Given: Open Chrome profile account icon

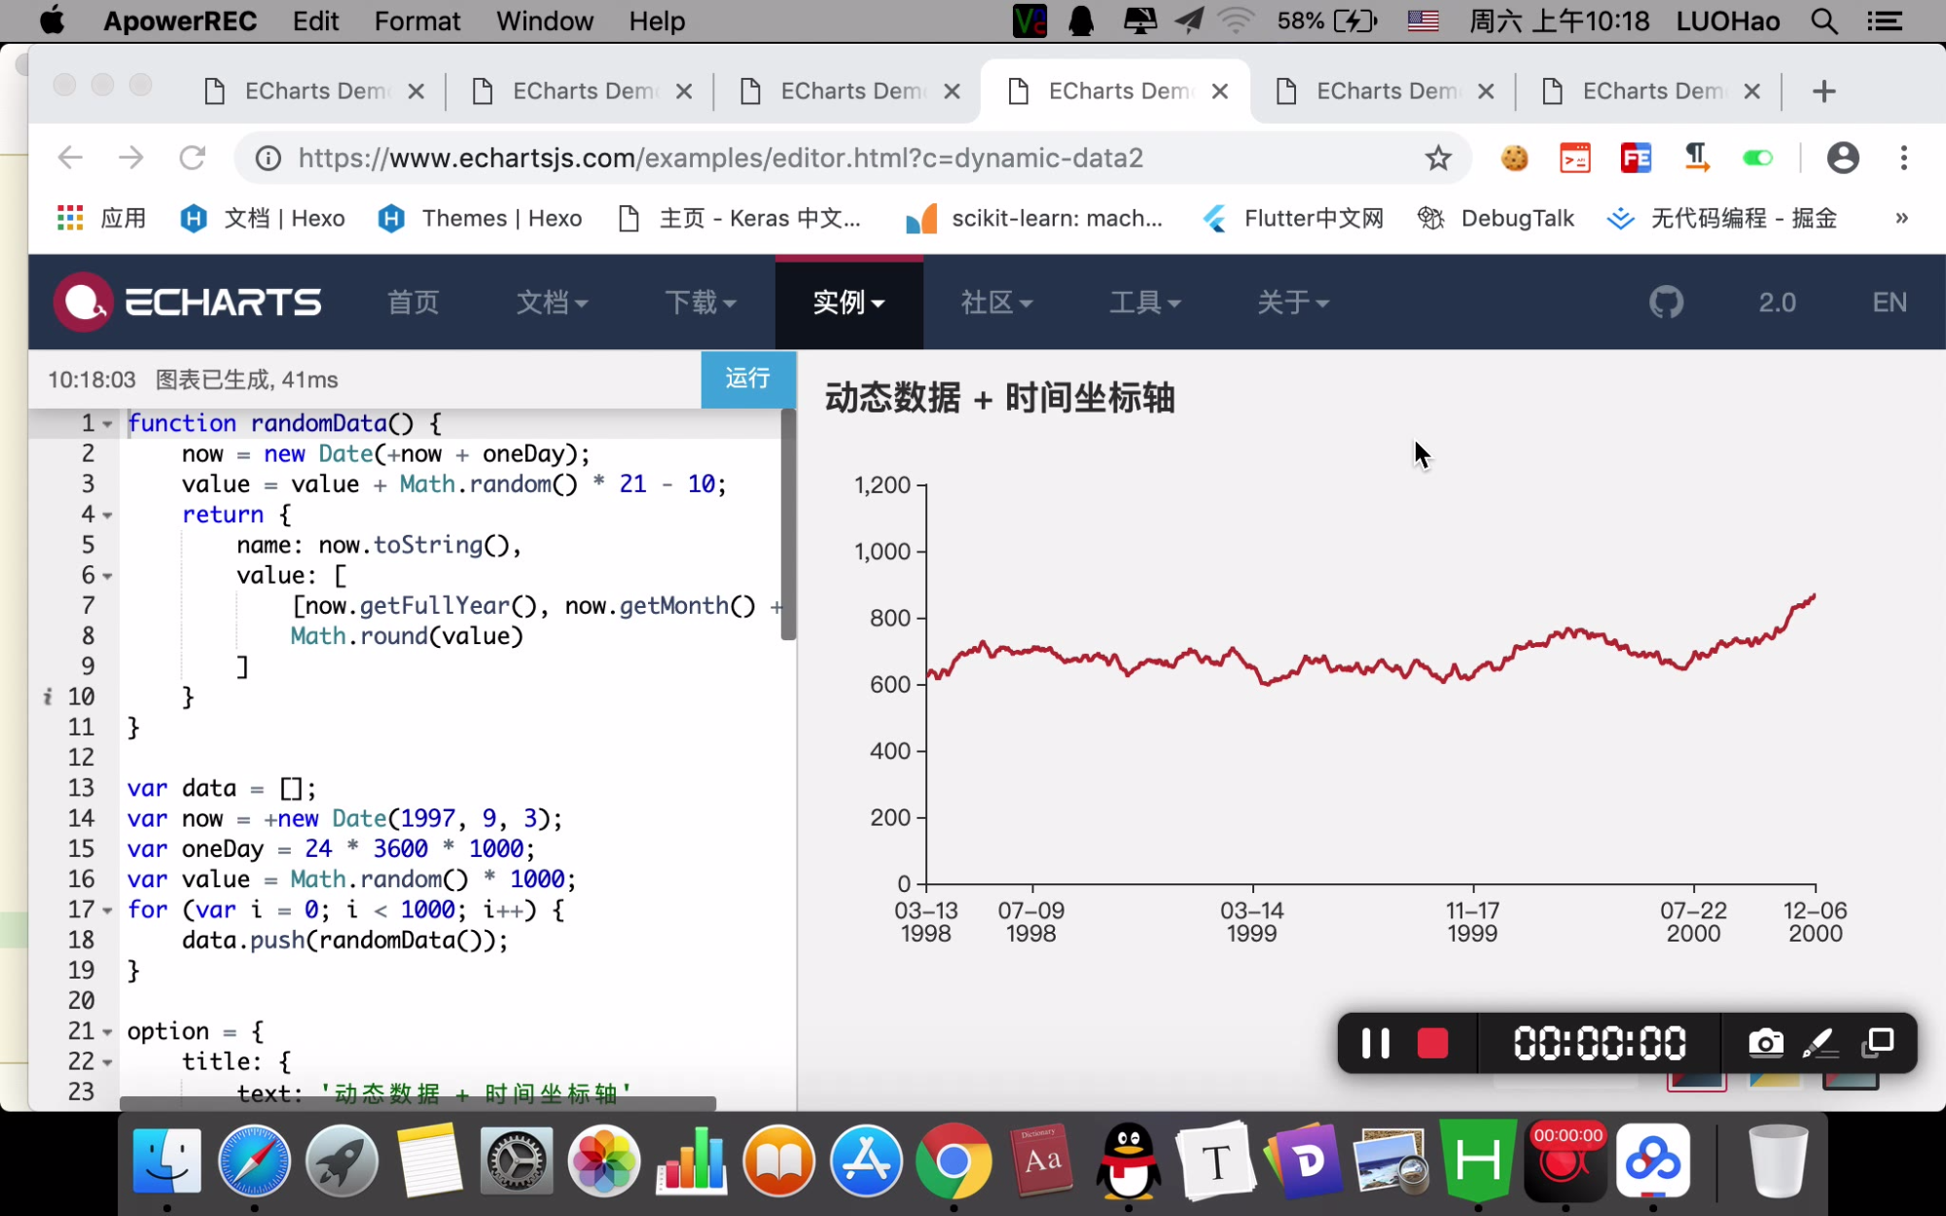Looking at the screenshot, I should [x=1842, y=158].
